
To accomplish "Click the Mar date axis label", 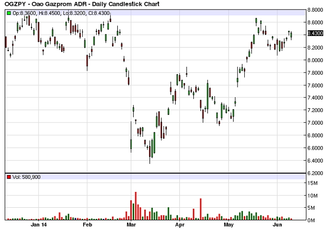I will 131,225.
